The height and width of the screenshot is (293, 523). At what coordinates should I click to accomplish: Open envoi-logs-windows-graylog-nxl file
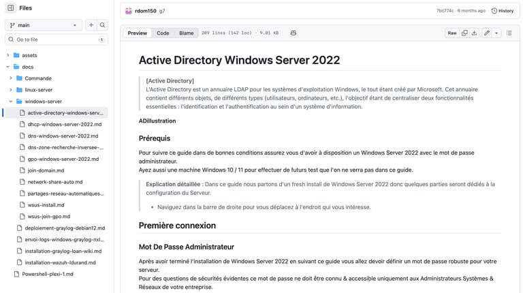[65, 239]
